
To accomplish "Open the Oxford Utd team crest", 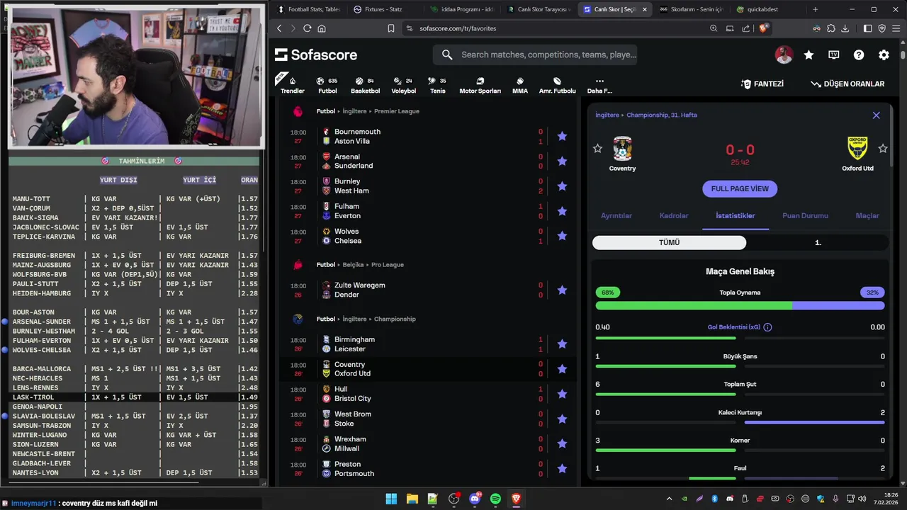I will click(x=857, y=149).
